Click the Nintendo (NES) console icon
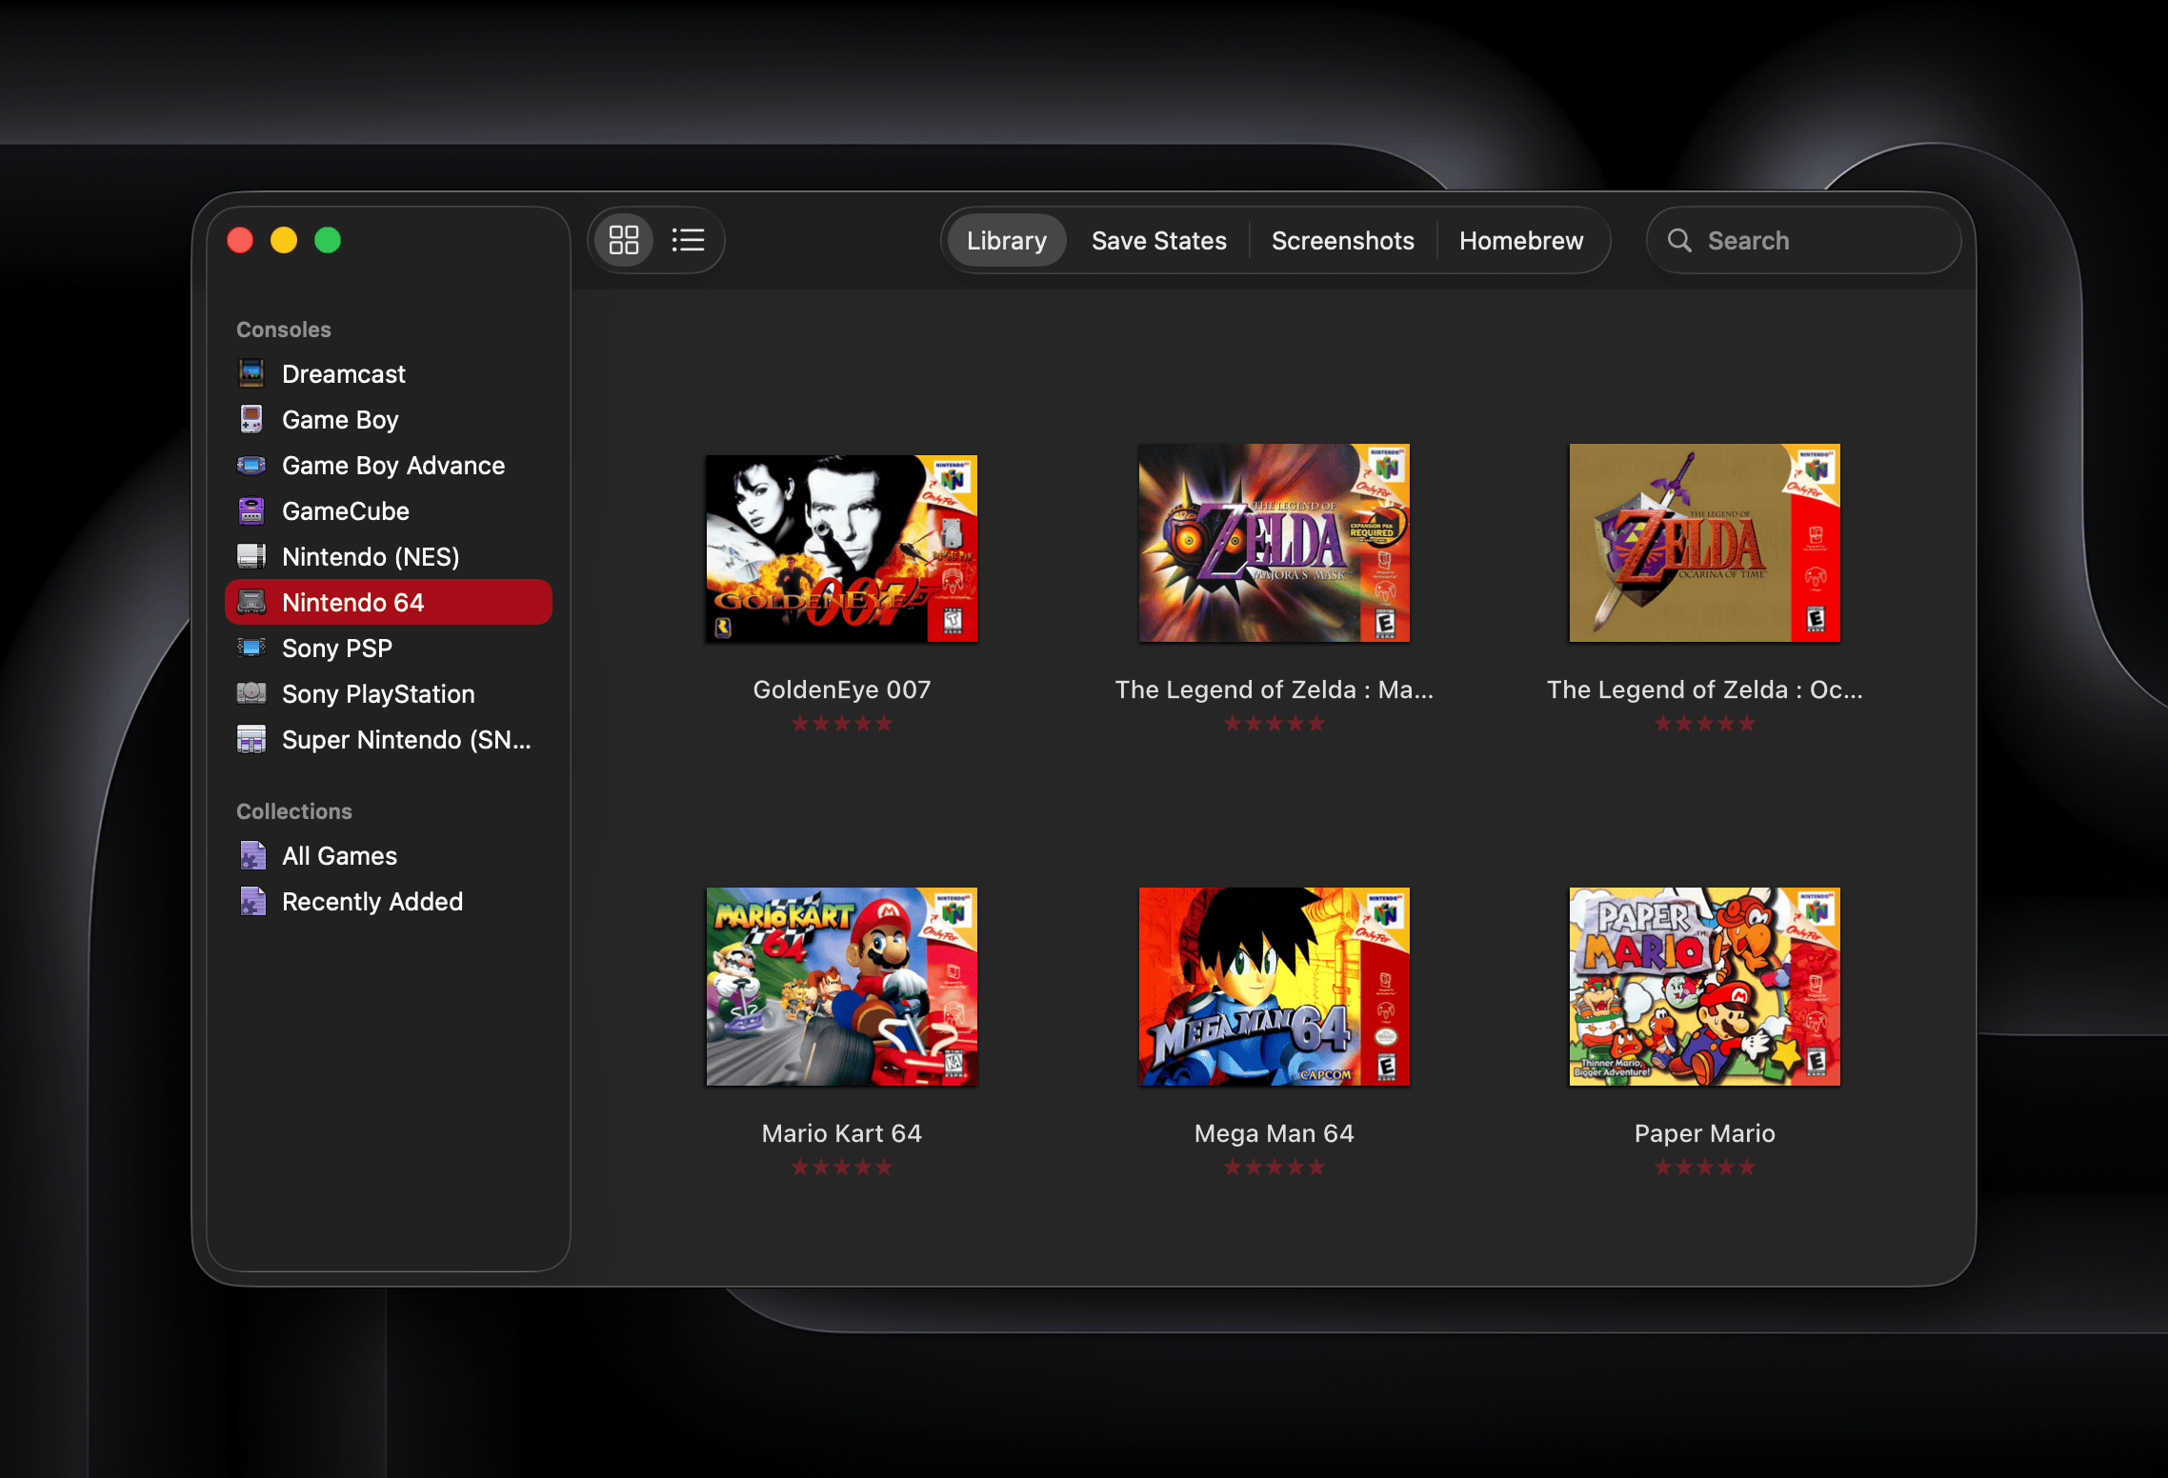This screenshot has height=1478, width=2168. coord(251,556)
